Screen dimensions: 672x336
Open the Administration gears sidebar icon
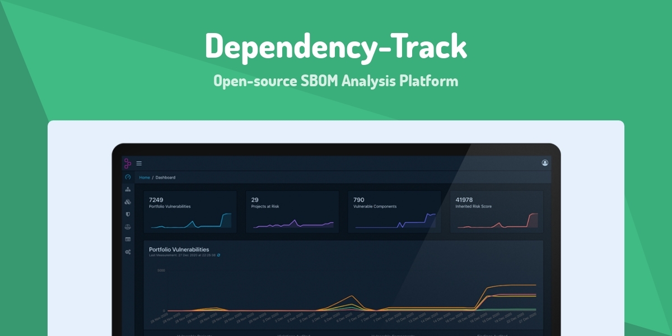tap(128, 252)
